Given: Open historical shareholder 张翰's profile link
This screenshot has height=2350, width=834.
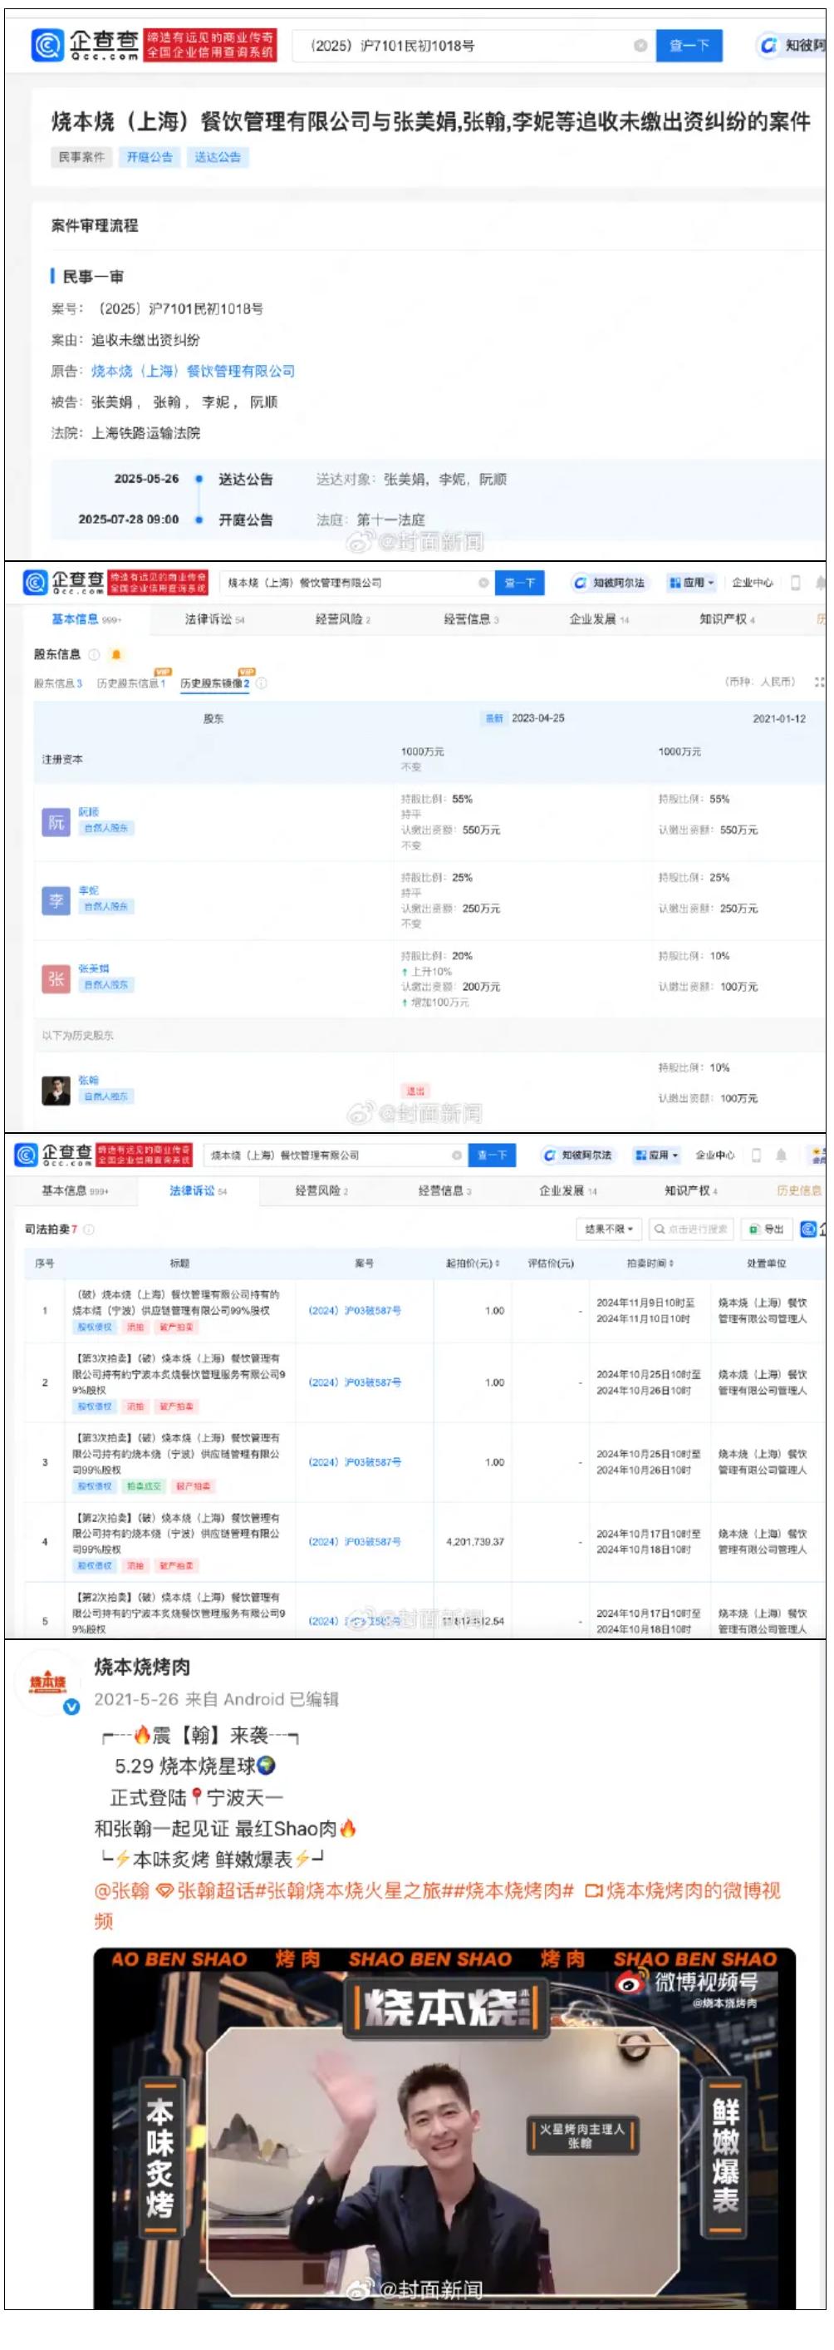Looking at the screenshot, I should [88, 1080].
